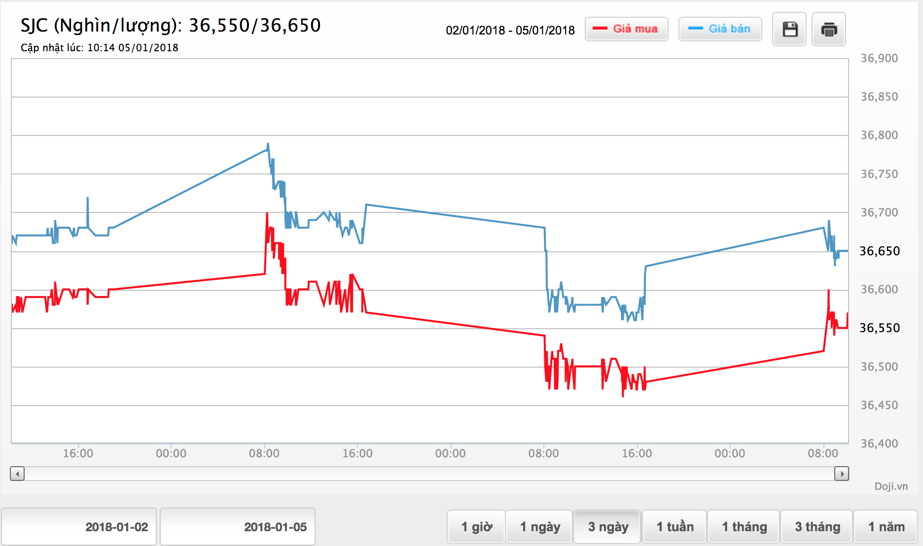Viewport: 923px width, 546px height.
Task: Click the end date field 2018-01-05
Action: (238, 527)
